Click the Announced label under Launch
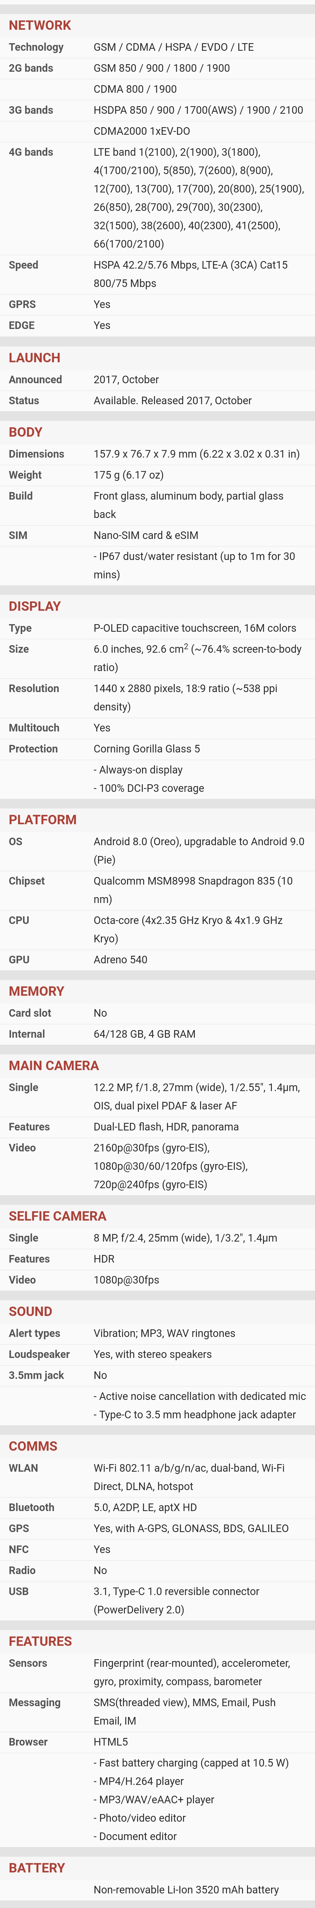This screenshot has height=1908, width=315. point(35,379)
